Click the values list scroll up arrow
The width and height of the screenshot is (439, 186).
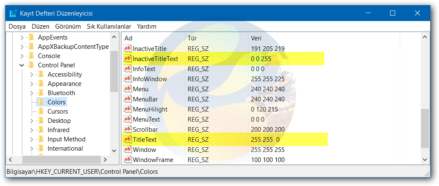pyautogui.click(x=425, y=37)
